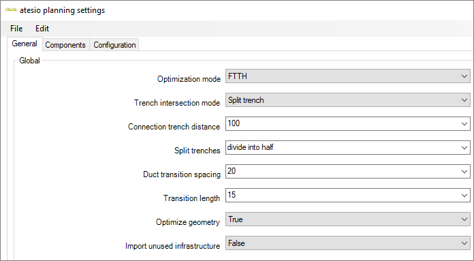Click the Duct transition spacing label
474x261 pixels.
(182, 174)
